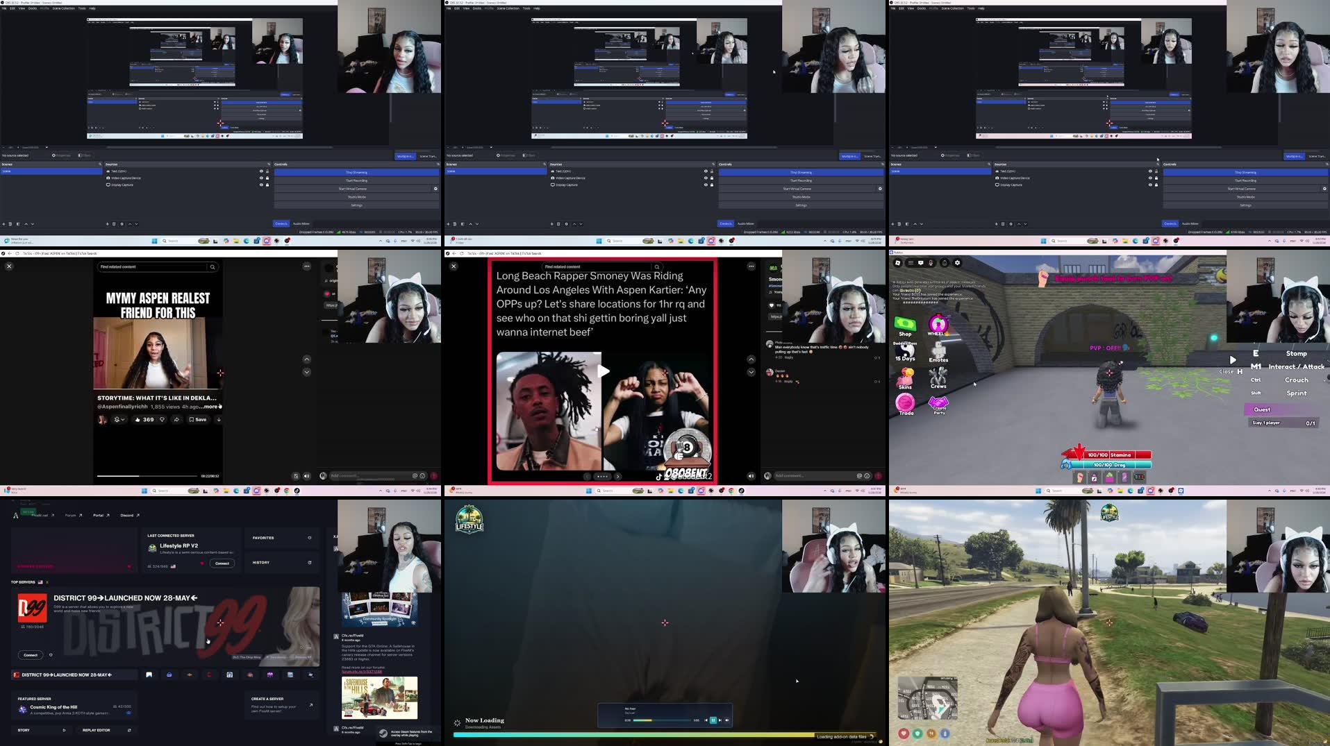The width and height of the screenshot is (1330, 746).
Task: Save the MYMY ASPEN video
Action: pyautogui.click(x=198, y=420)
